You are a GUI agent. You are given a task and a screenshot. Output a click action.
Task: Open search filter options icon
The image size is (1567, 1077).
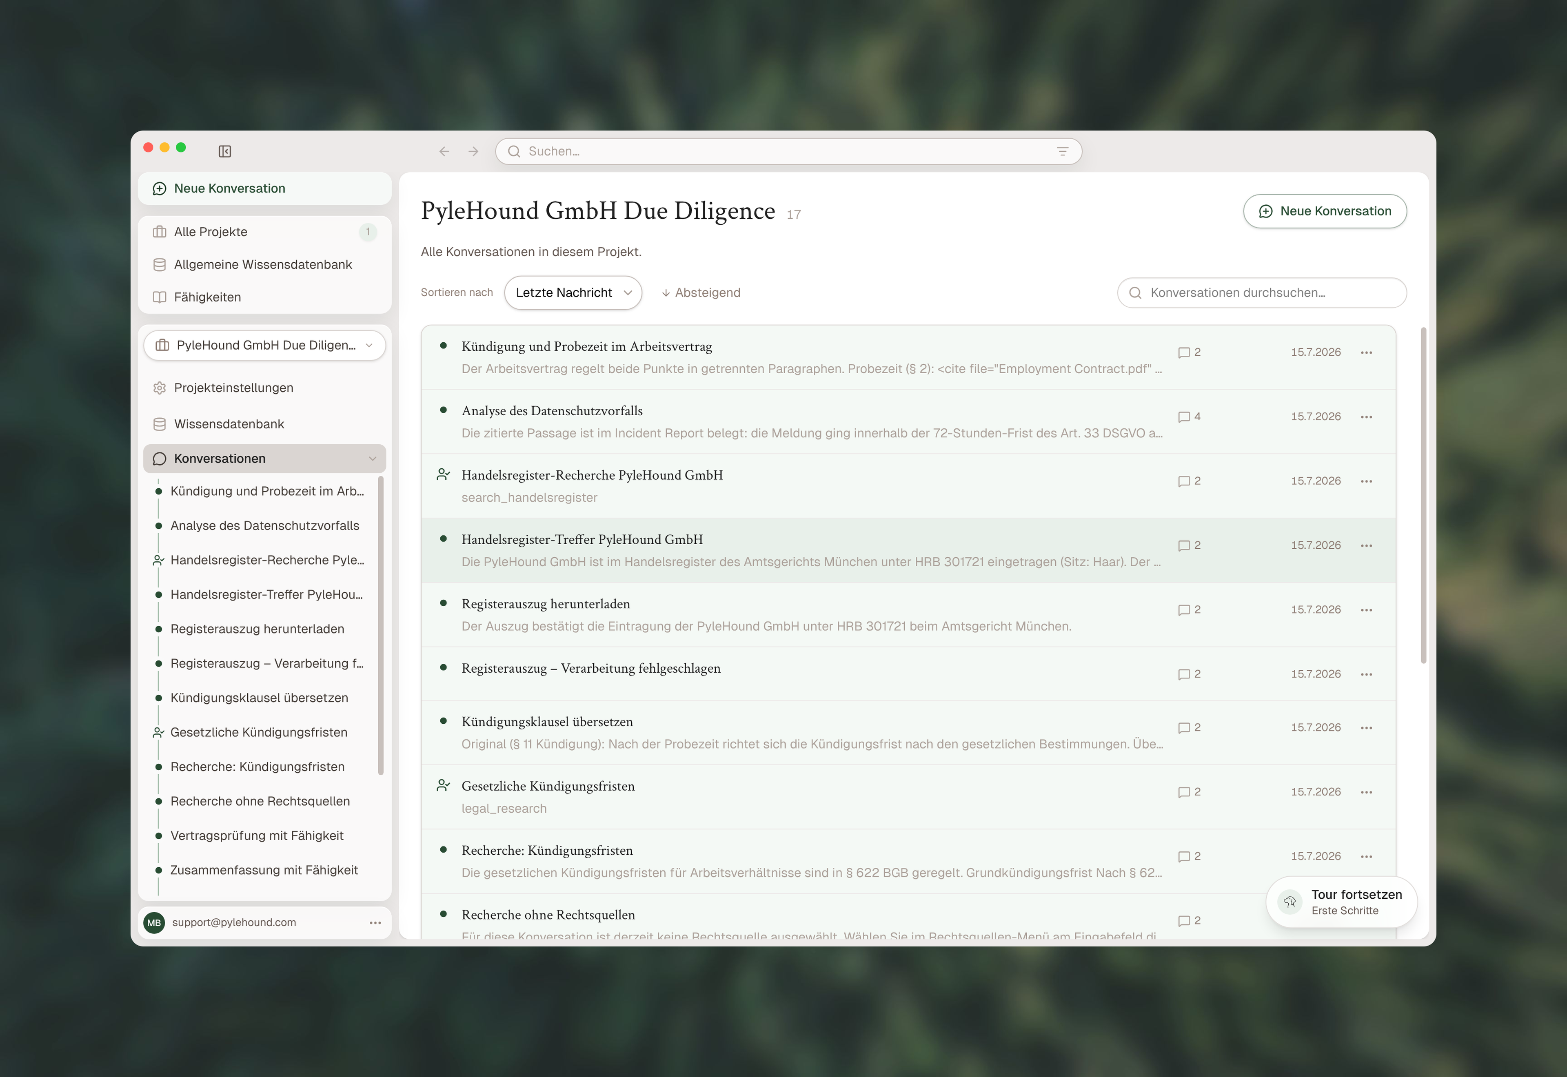pyautogui.click(x=1062, y=151)
